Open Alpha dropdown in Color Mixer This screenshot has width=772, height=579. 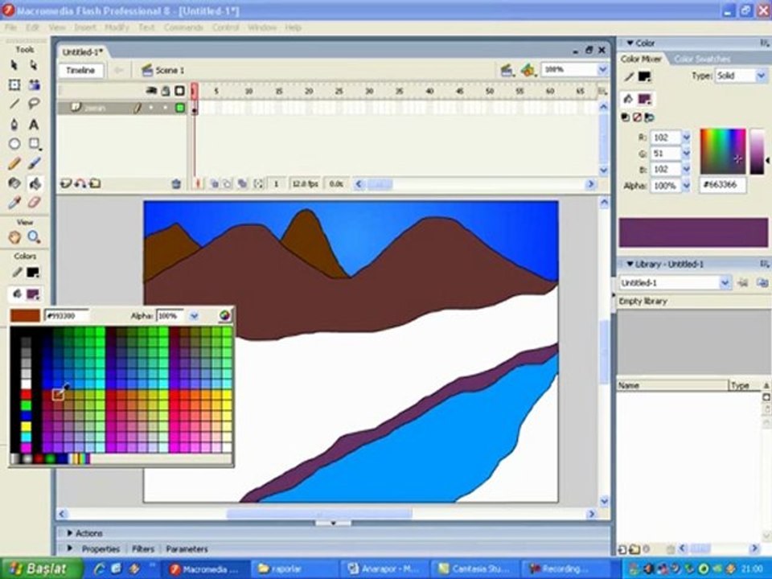(x=686, y=186)
